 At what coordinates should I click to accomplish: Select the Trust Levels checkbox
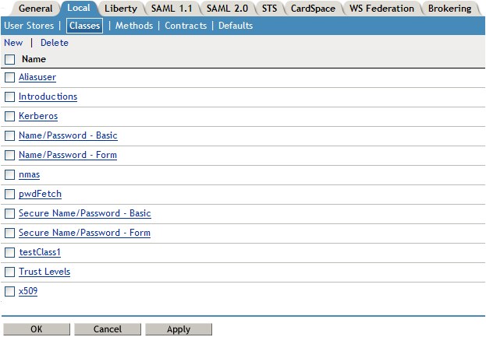coord(9,272)
